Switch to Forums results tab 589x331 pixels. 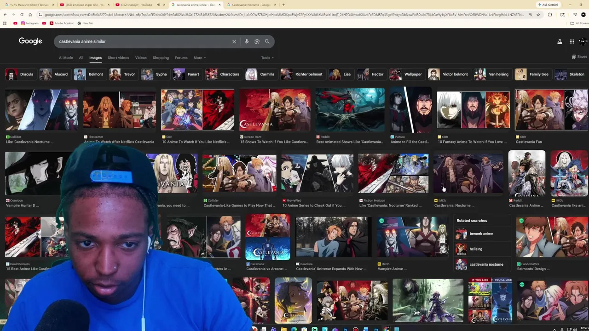pos(181,57)
